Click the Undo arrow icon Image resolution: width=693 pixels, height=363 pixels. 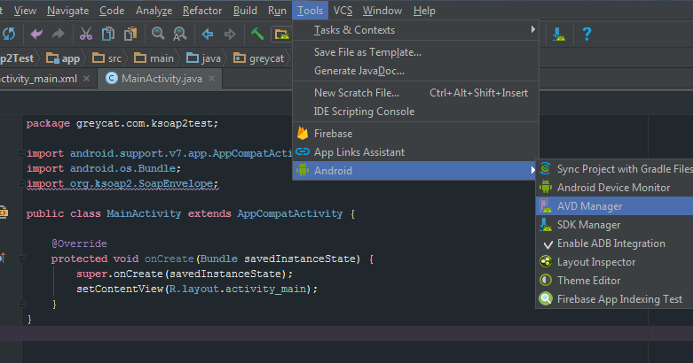[36, 34]
